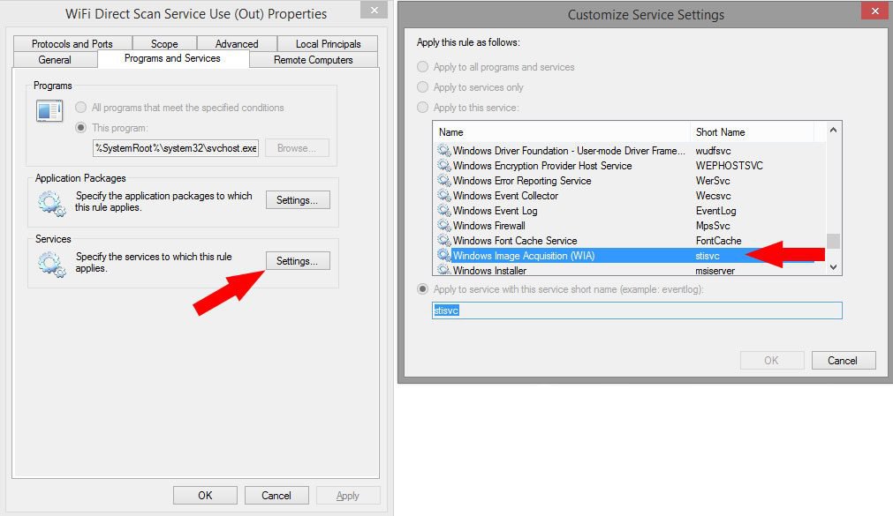Click the 'msiserver' short name cell
Image resolution: width=893 pixels, height=516 pixels.
(x=715, y=271)
